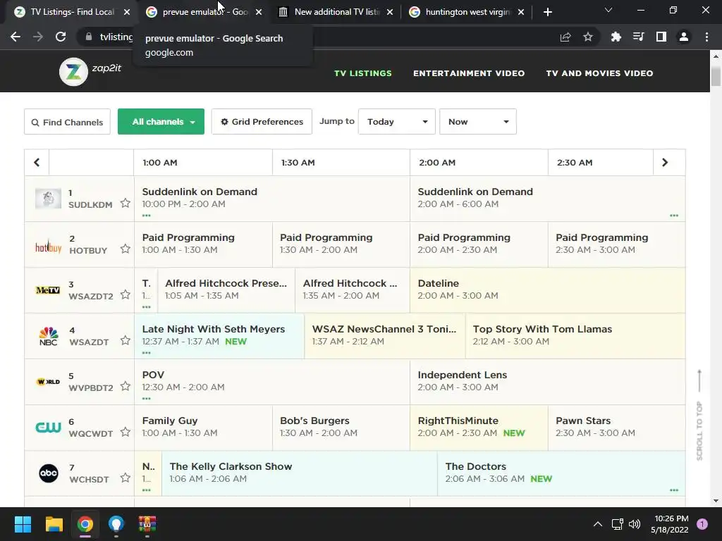722x541 pixels.
Task: Click the abc channel logo
Action: tap(49, 473)
